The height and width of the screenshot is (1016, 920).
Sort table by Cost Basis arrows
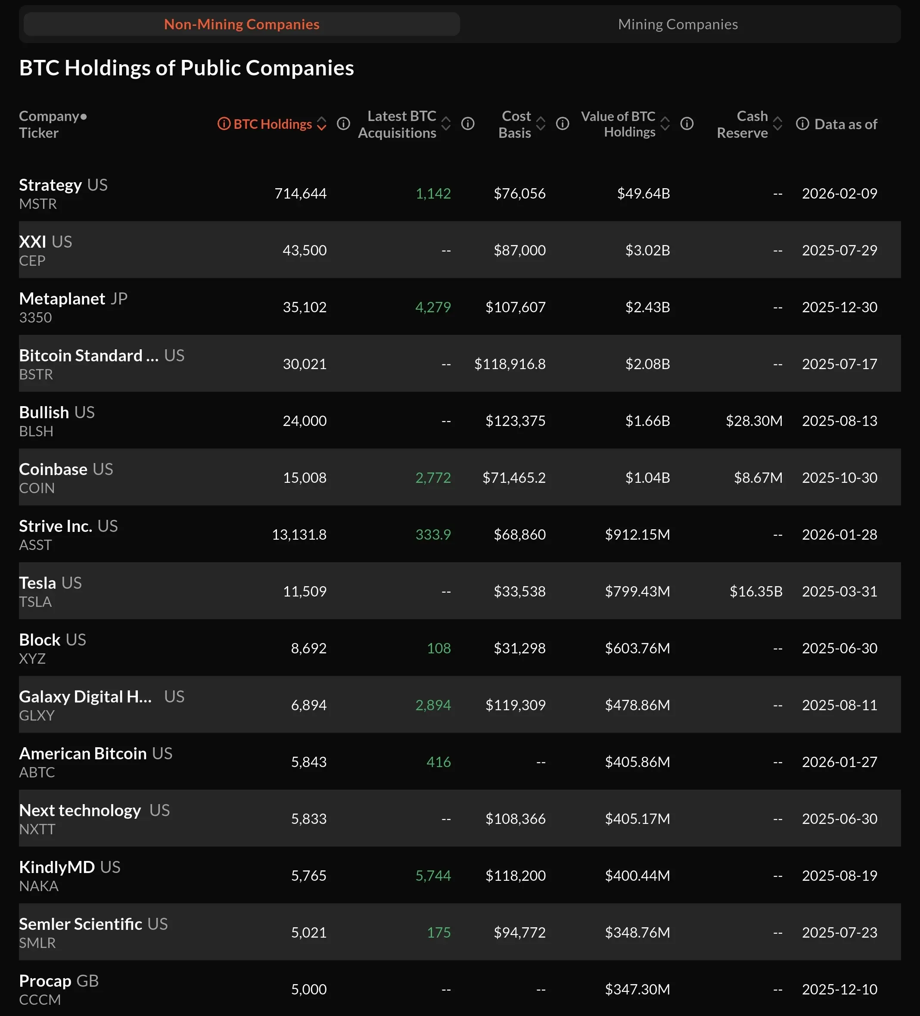coord(541,124)
